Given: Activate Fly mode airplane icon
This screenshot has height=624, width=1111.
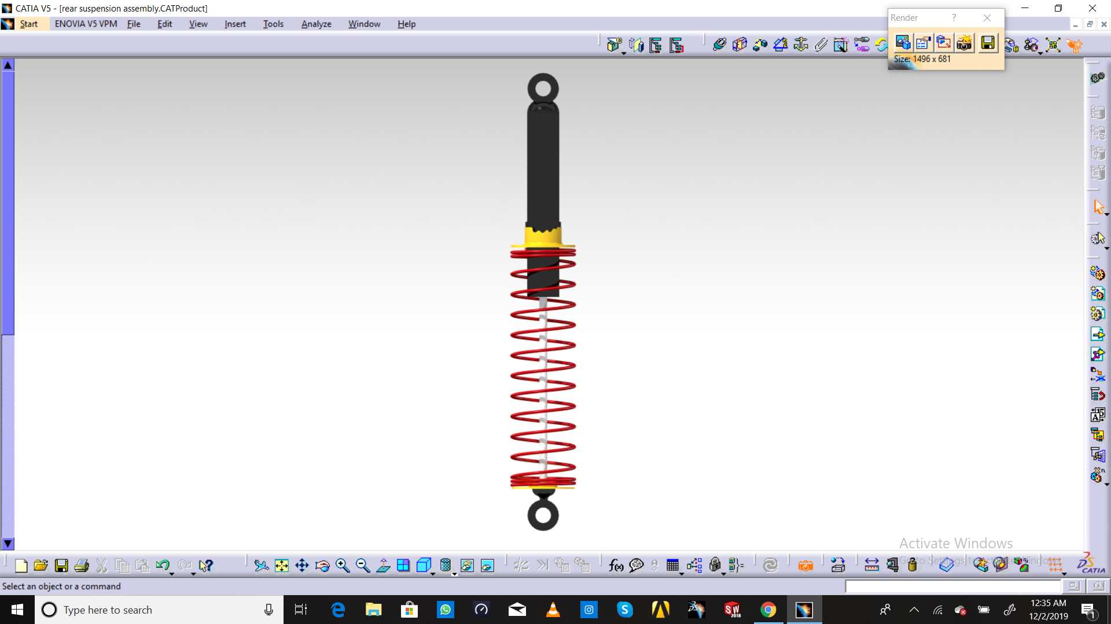Looking at the screenshot, I should click(261, 566).
